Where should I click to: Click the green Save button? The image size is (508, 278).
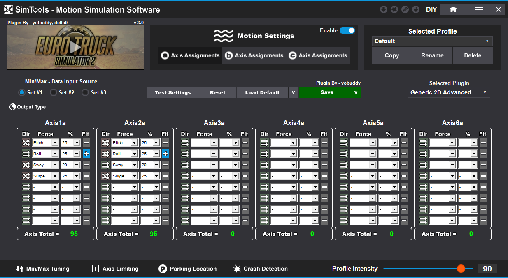(x=326, y=92)
